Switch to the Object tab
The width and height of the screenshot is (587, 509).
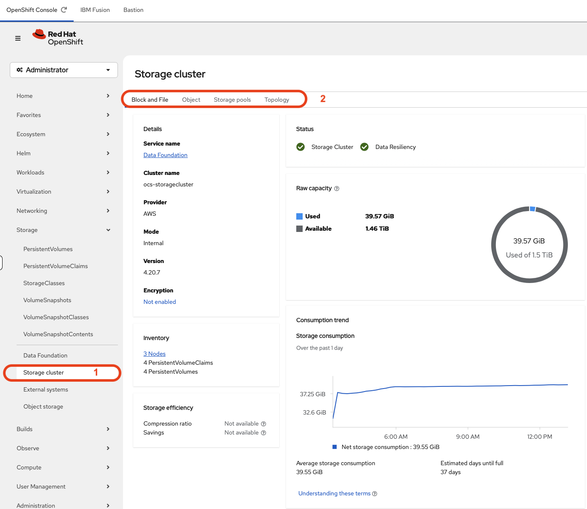click(191, 100)
